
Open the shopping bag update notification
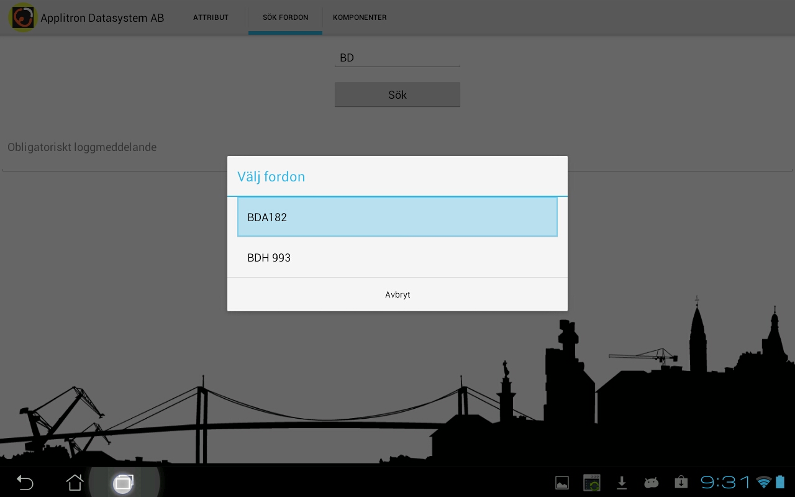click(x=681, y=483)
